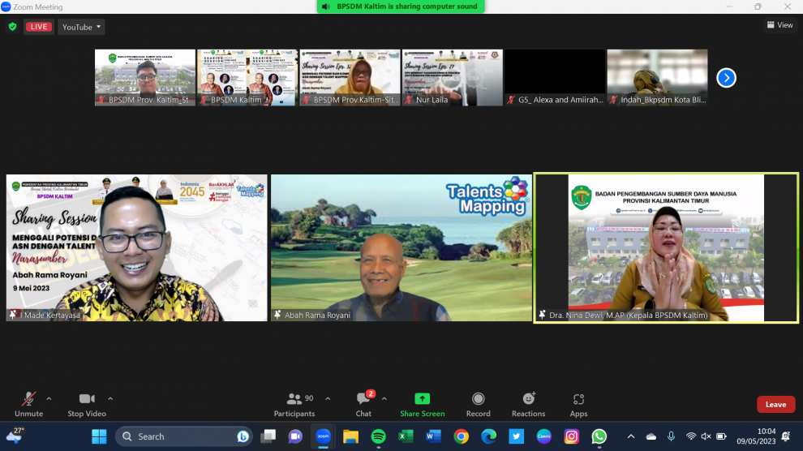Viewport: 803px width, 451px height.
Task: Expand video options arrow next to Stop Video
Action: click(110, 398)
